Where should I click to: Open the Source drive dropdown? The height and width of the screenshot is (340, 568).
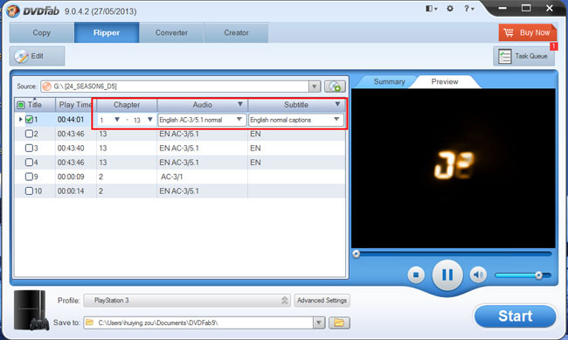315,87
